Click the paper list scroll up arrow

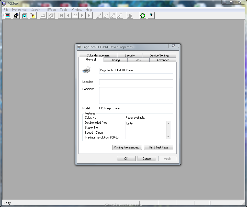(x=169, y=124)
